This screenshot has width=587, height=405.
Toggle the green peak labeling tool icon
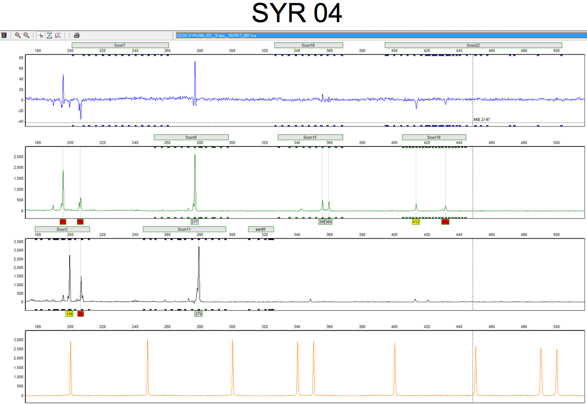coord(49,35)
